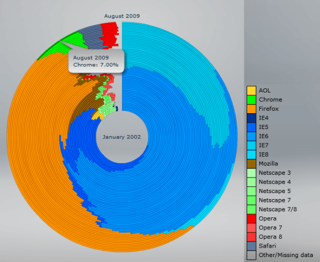Select the Safari legend swatch
The height and width of the screenshot is (262, 320).
click(x=251, y=246)
